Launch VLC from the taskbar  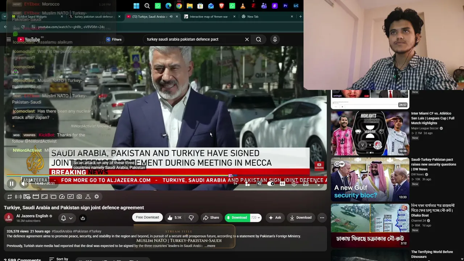243,6
